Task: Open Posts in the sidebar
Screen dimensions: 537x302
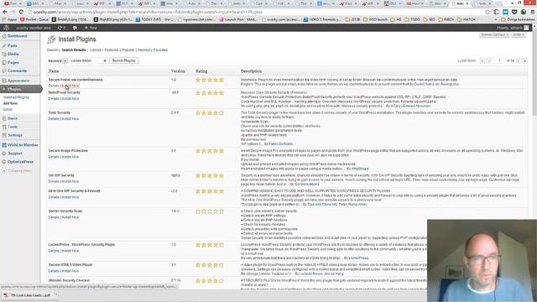Action: tap(13, 45)
